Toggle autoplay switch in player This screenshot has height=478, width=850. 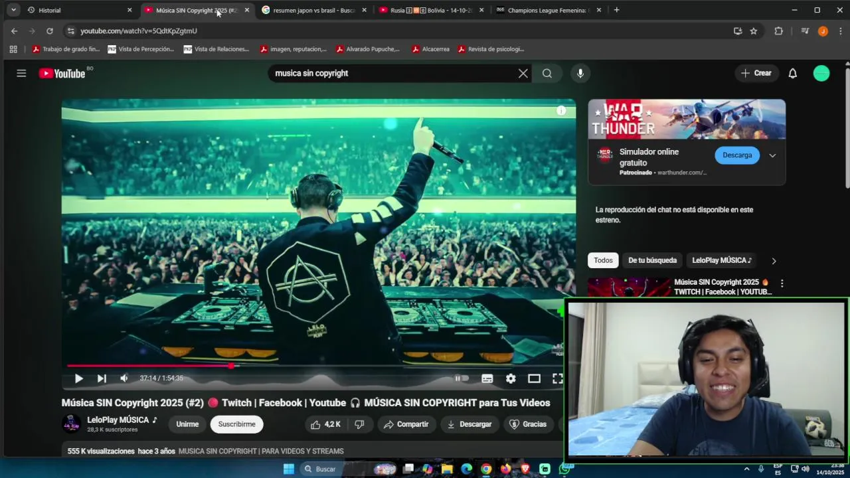click(x=461, y=378)
